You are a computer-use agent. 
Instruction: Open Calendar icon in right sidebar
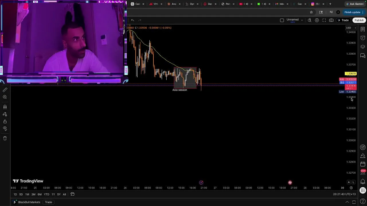coord(363,164)
